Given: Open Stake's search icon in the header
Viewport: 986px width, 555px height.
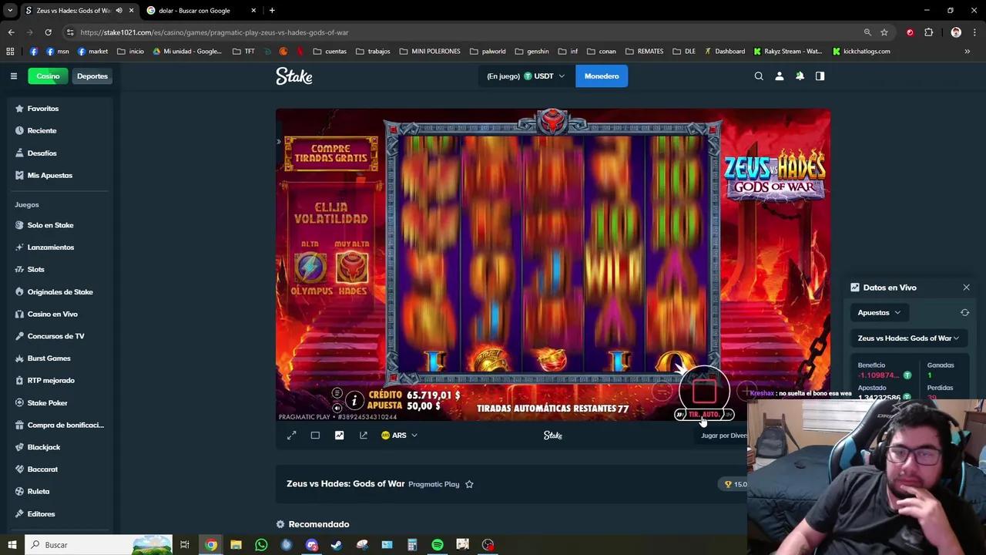Looking at the screenshot, I should pos(759,76).
